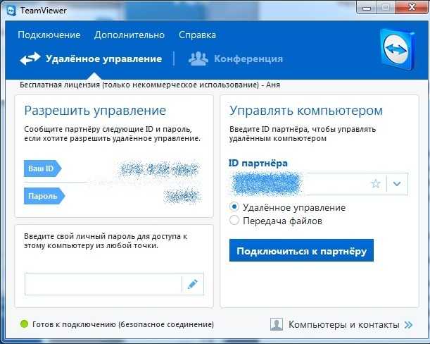Click the TeamViewer title bar icon

pyautogui.click(x=11, y=11)
